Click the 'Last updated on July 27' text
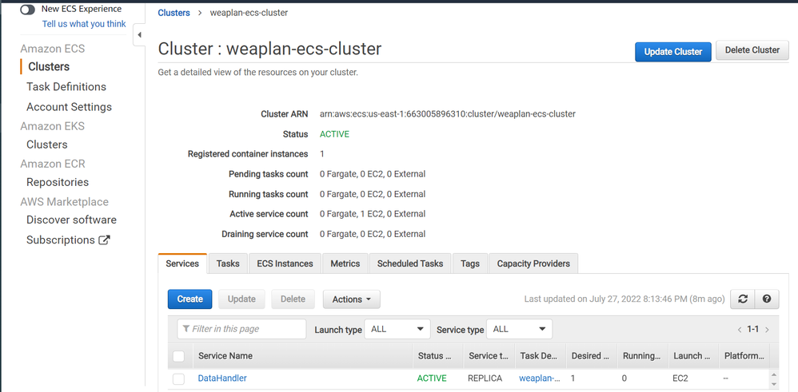The width and height of the screenshot is (798, 392). point(624,299)
